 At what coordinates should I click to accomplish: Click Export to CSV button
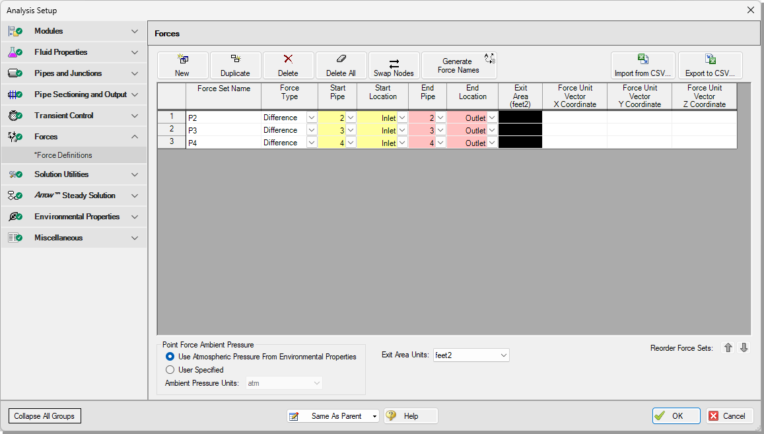coord(710,65)
